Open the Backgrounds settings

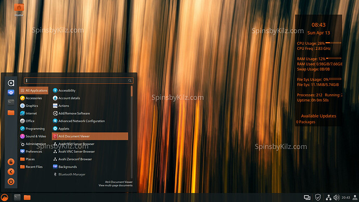coord(90,167)
